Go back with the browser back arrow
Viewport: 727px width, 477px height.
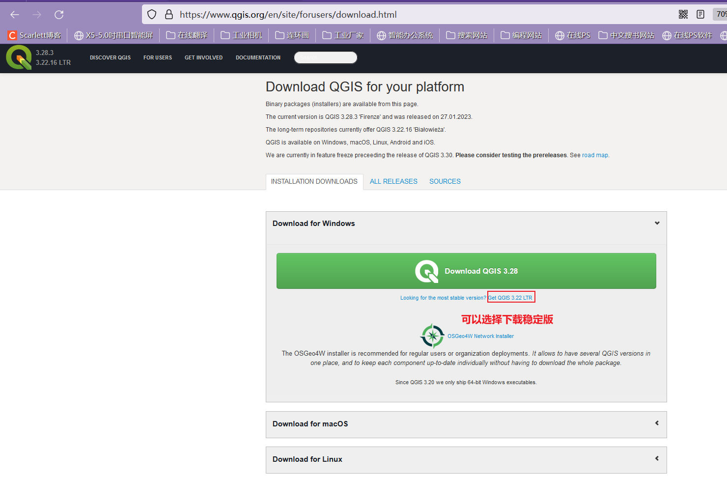coord(15,15)
